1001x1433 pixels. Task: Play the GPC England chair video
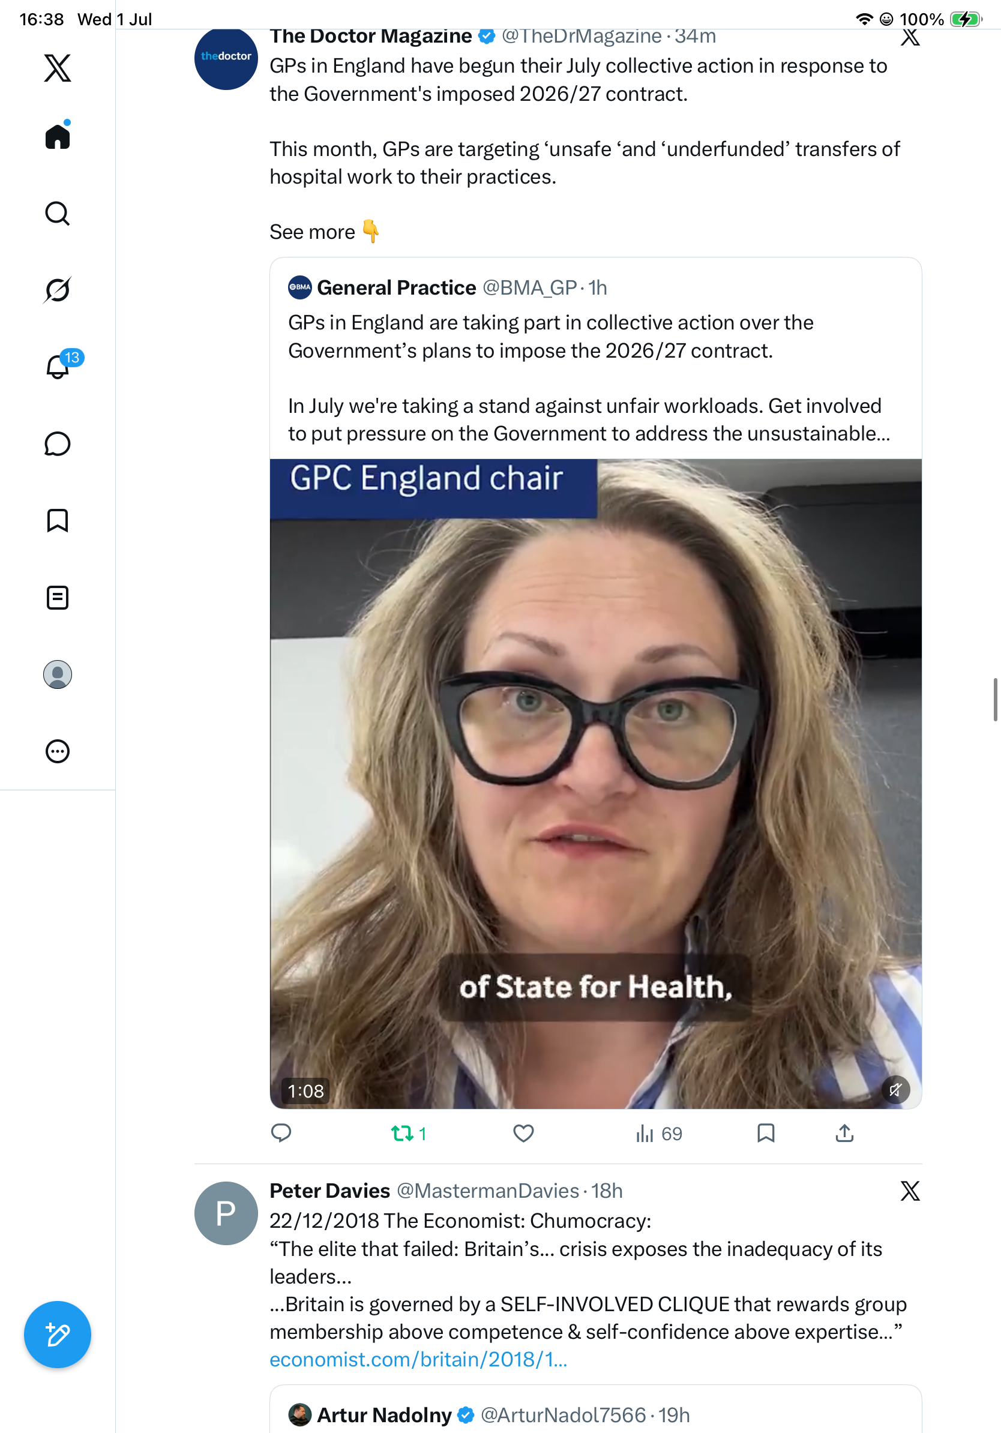tap(595, 783)
